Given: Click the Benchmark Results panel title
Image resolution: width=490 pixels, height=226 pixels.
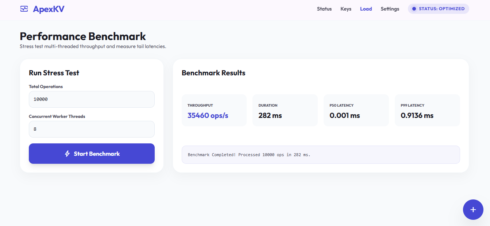Looking at the screenshot, I should pyautogui.click(x=213, y=73).
